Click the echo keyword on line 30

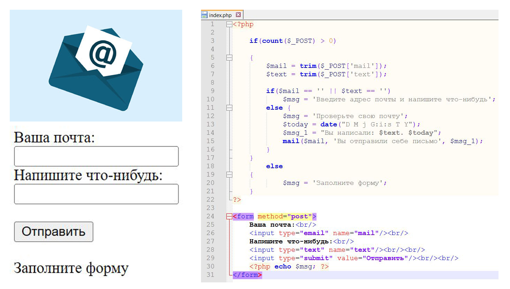(283, 266)
